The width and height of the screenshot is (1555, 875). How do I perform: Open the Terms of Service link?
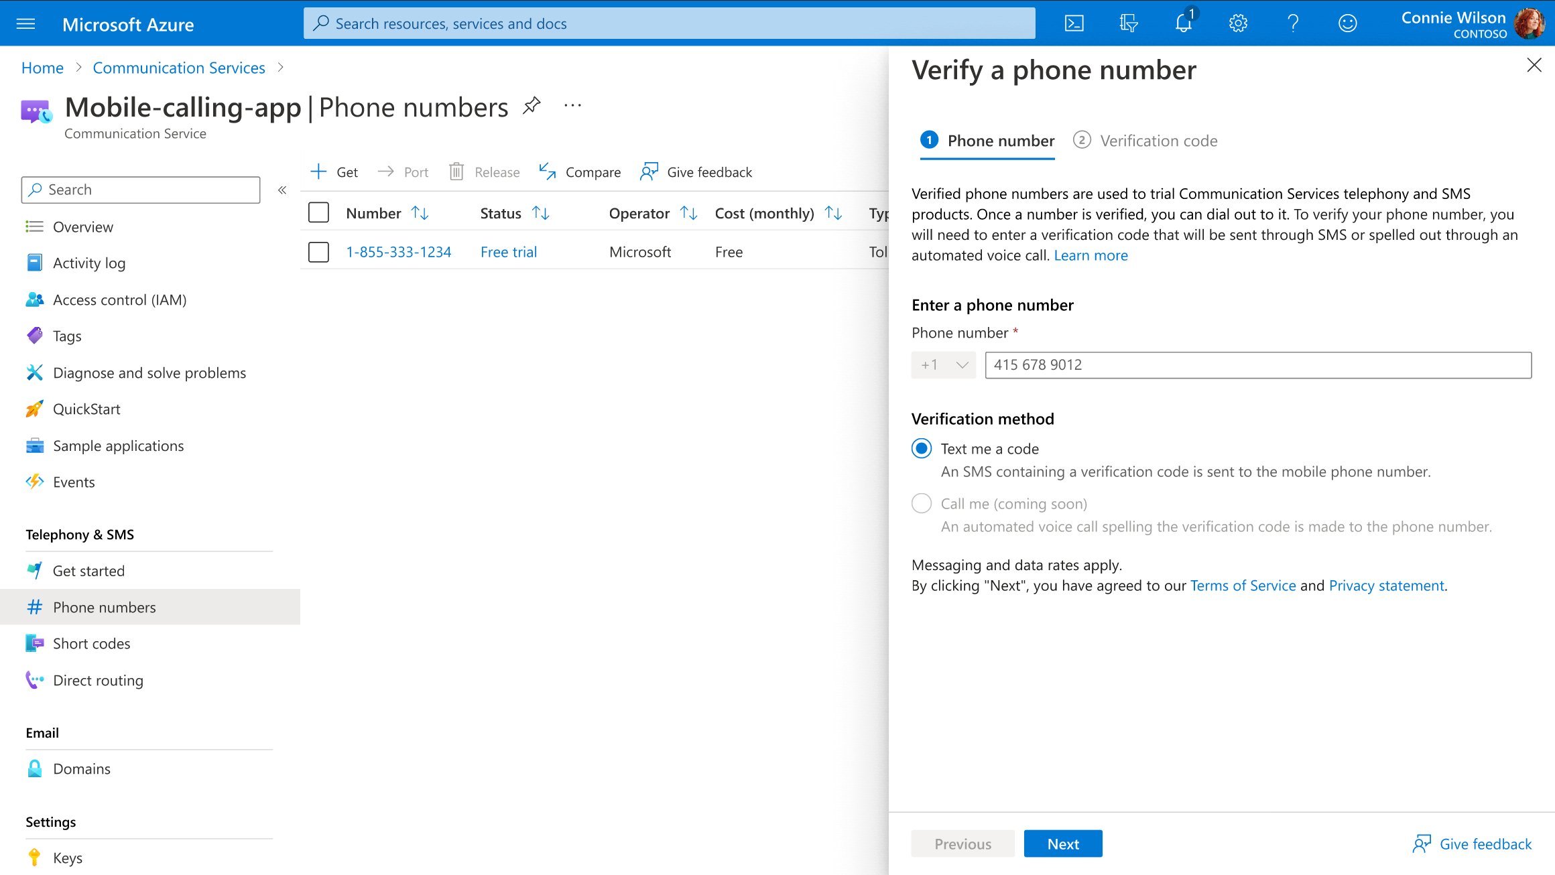1243,586
